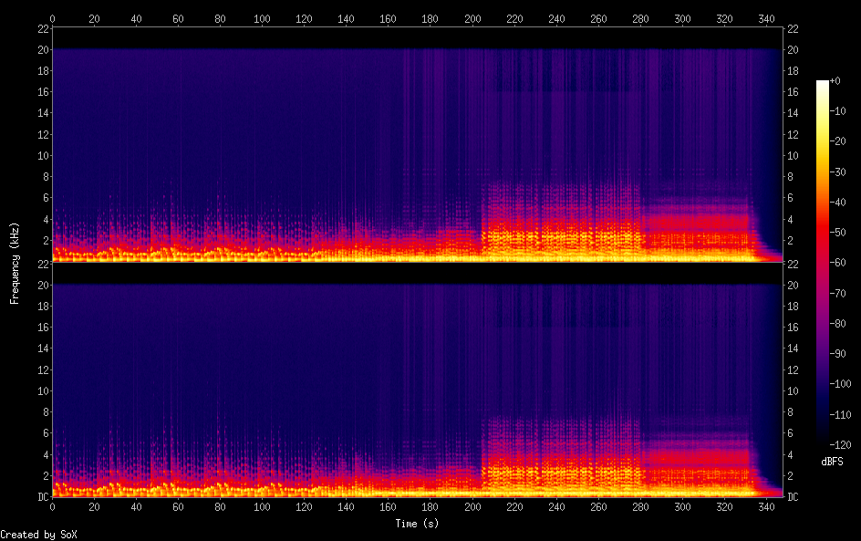This screenshot has width=861, height=541.
Task: Click the DC label at lower-left frequency axis
Action: 41,497
